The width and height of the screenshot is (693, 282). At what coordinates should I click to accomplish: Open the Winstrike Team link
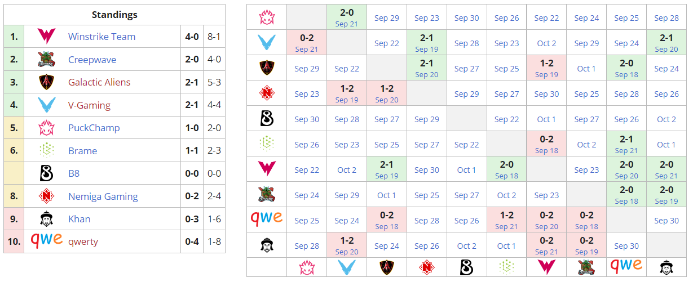101,37
